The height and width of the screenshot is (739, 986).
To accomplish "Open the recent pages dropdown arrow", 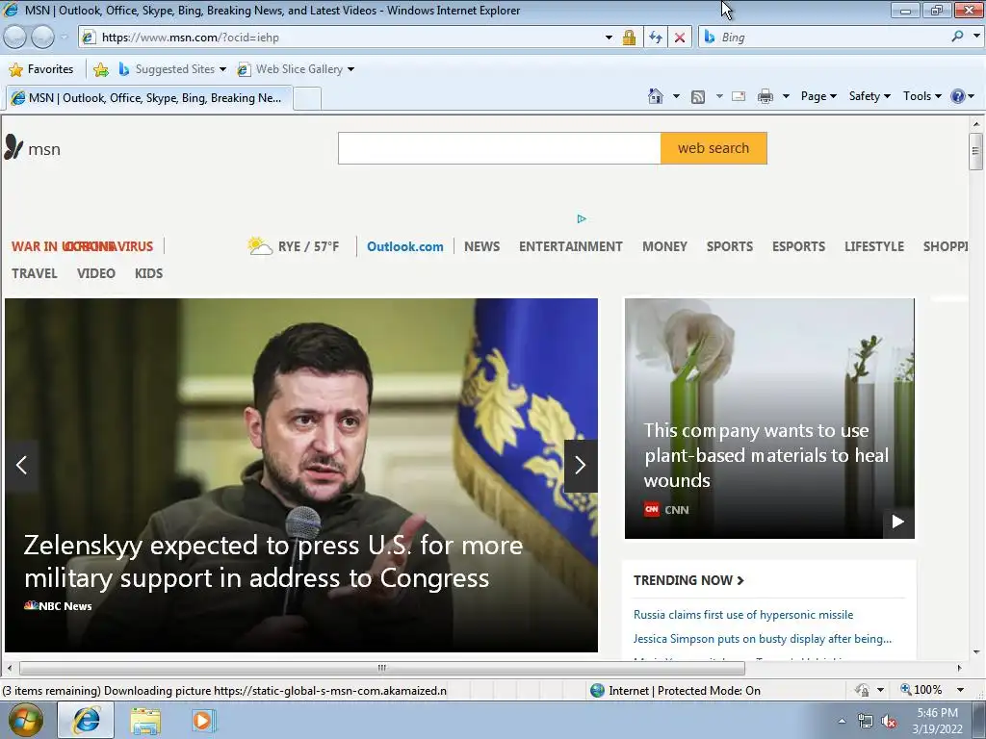I will click(64, 38).
